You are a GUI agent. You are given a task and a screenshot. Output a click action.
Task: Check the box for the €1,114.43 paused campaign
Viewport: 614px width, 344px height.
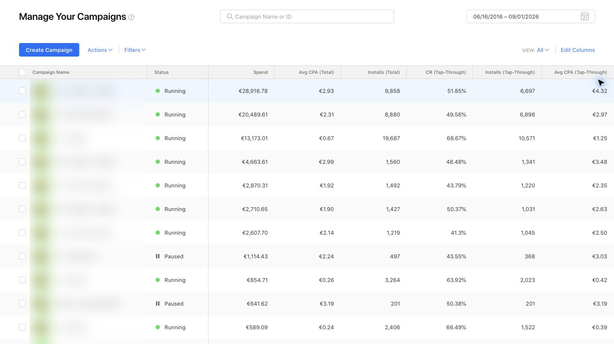(22, 256)
